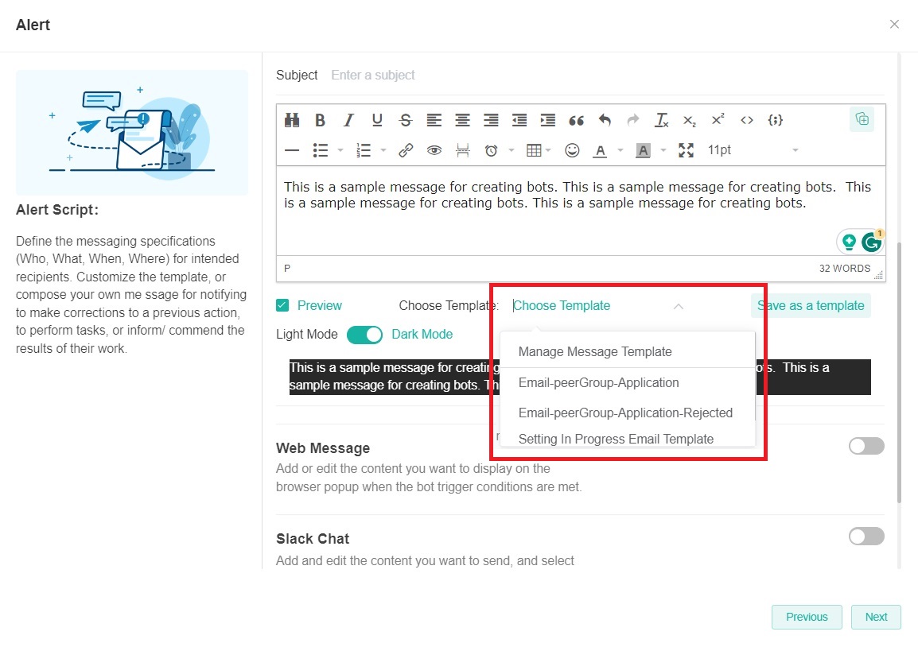The height and width of the screenshot is (647, 918).
Task: Apply italic formatting
Action: [x=348, y=119]
